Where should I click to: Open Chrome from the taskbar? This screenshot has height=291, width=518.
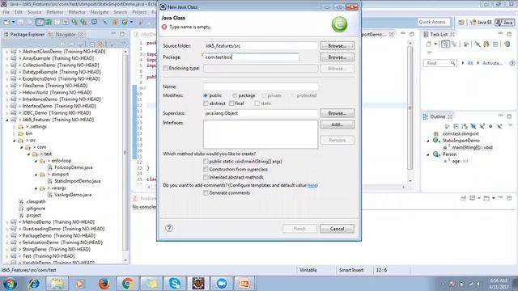point(128,284)
